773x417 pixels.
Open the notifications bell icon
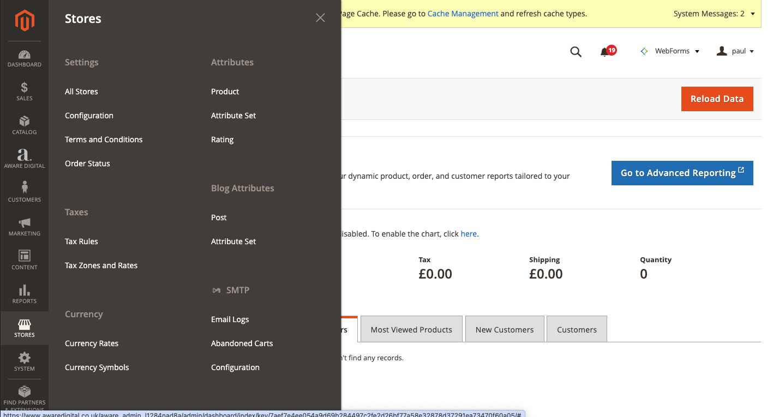coord(604,52)
